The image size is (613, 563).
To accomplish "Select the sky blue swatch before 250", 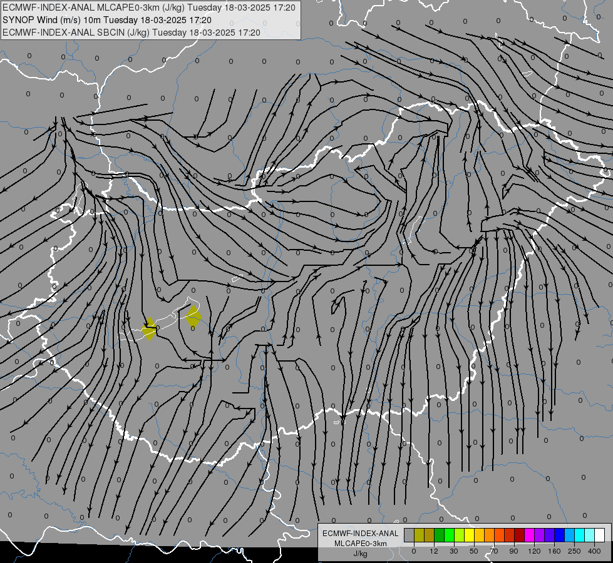I will [570, 535].
